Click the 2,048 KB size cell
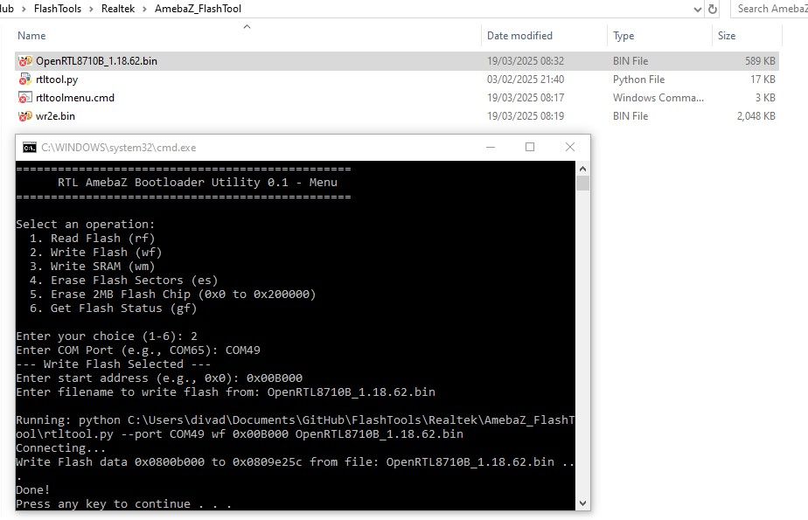The image size is (808, 520). pyautogui.click(x=756, y=116)
